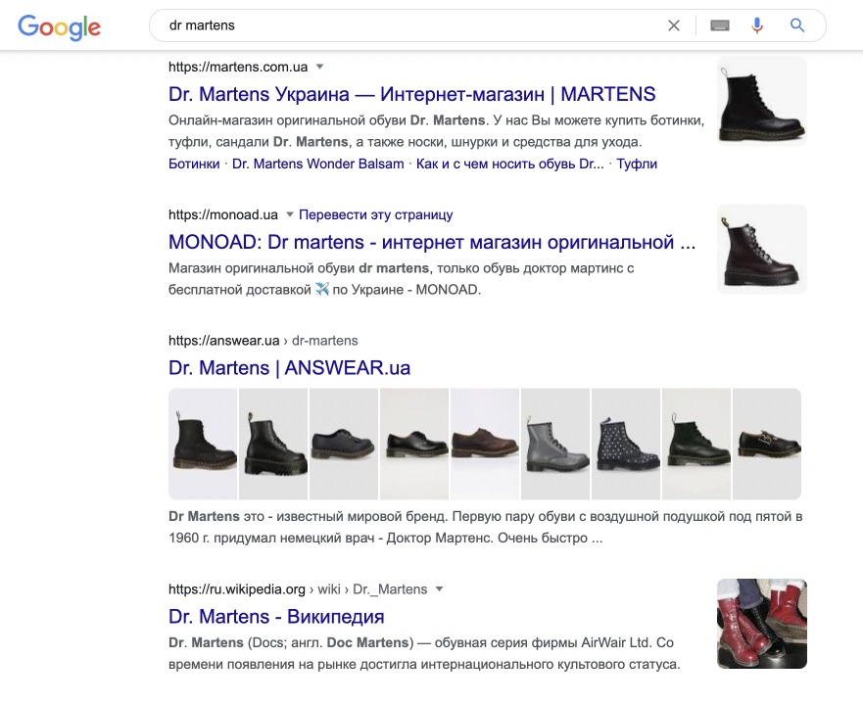Click snippet starting Dr Martens это - известный
Image resolution: width=863 pixels, height=705 pixels.
click(x=486, y=527)
